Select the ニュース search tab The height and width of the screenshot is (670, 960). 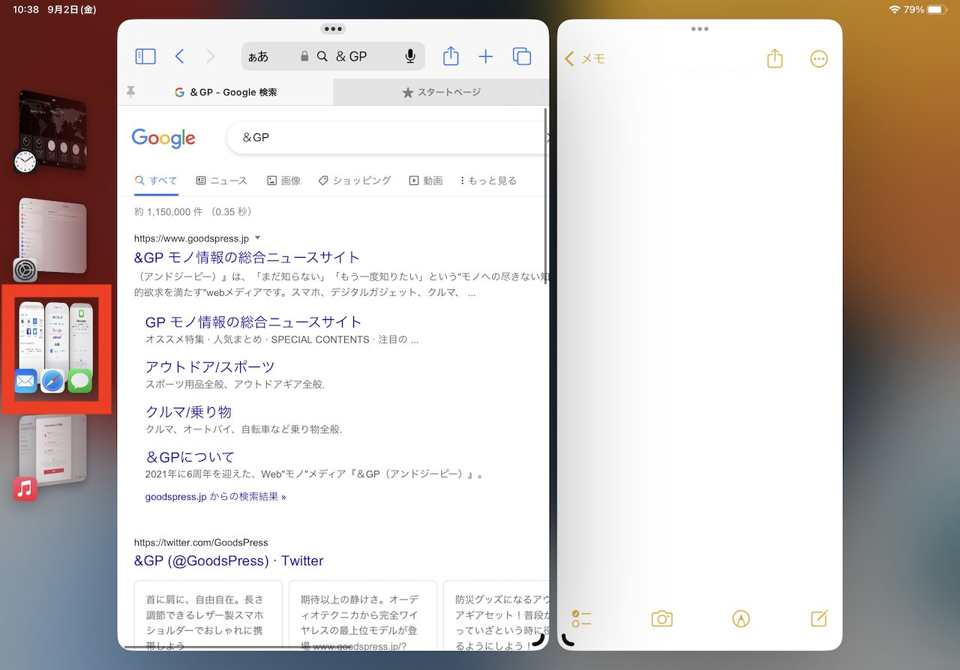coord(221,181)
